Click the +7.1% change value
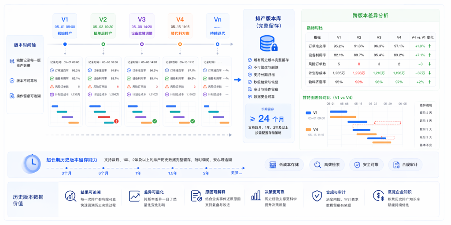The image size is (451, 225). tap(420, 55)
